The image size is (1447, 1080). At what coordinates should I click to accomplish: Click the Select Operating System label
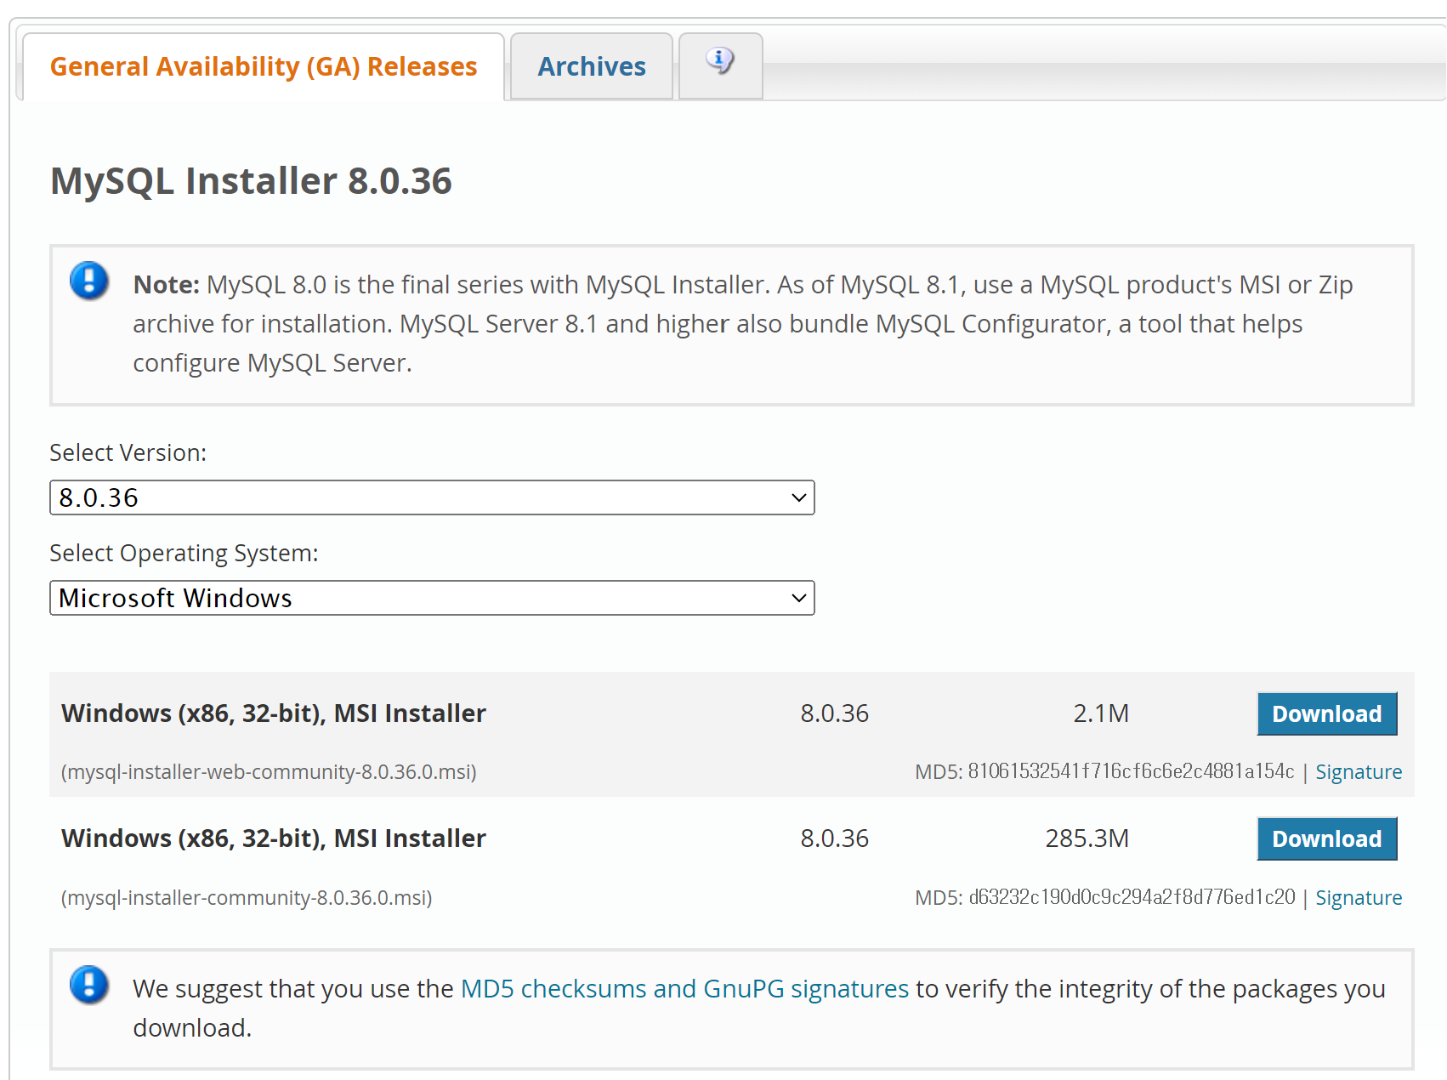click(x=184, y=554)
